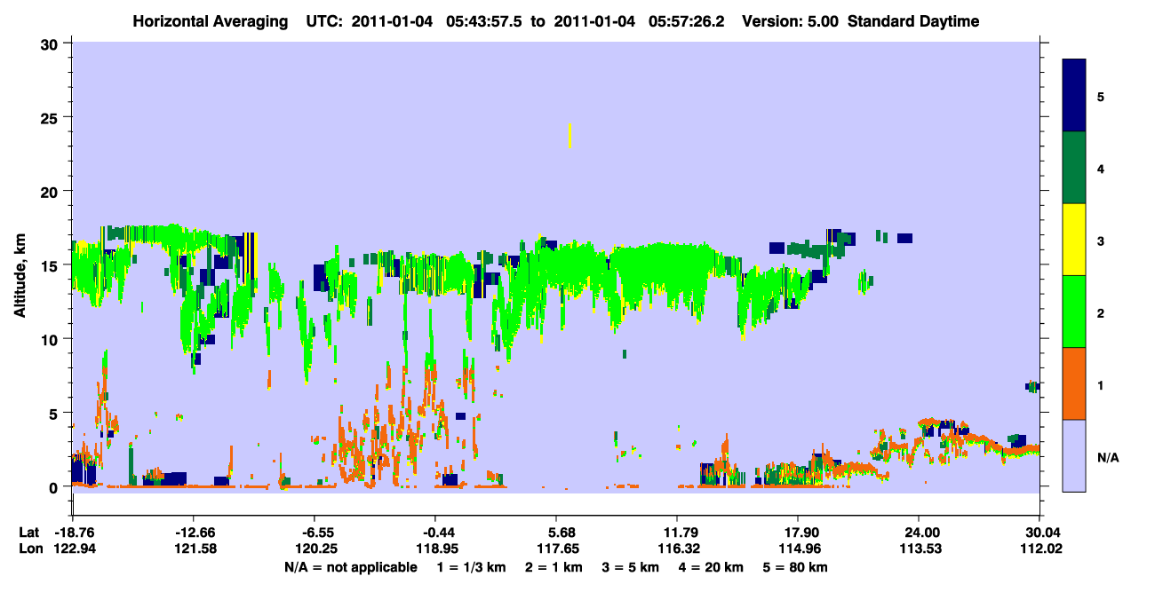This screenshot has width=1155, height=592.
Task: Click the isolated yellow streak near 24 km
Action: click(x=570, y=136)
